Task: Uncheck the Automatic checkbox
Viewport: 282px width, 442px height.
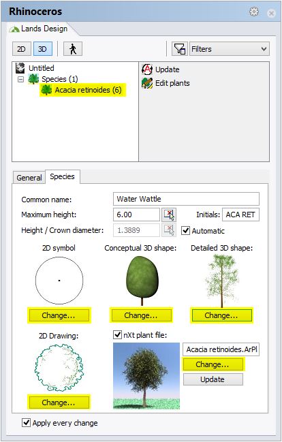Action: (x=185, y=231)
